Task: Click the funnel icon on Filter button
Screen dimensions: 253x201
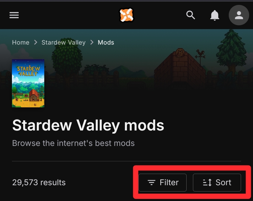Action: coord(151,182)
